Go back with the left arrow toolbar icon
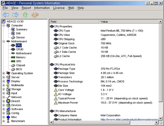The image size is (164, 126). (x=6, y=15)
